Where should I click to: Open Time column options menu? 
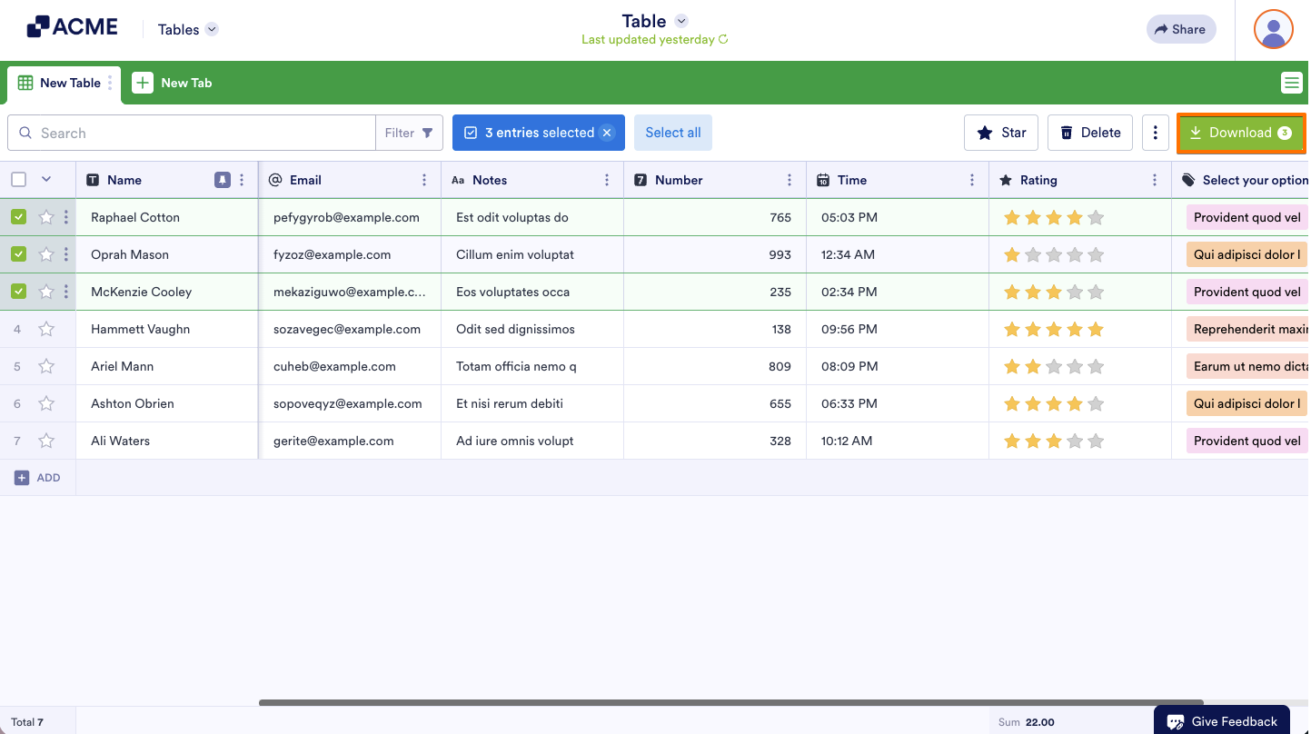[972, 180]
